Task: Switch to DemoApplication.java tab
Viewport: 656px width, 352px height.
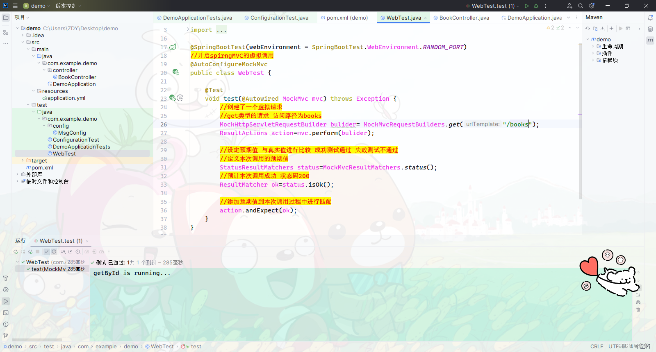Action: pyautogui.click(x=531, y=18)
